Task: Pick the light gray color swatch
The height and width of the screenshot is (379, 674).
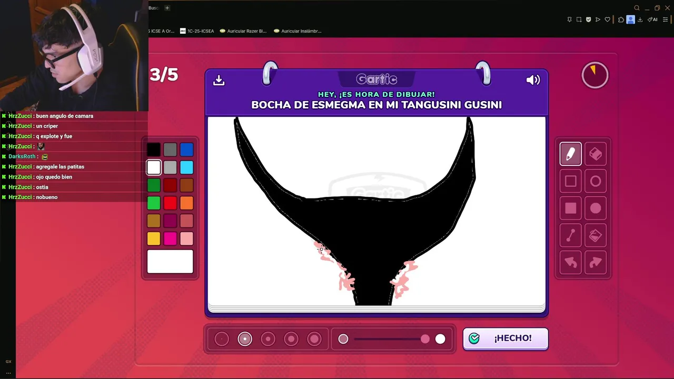Action: (170, 167)
